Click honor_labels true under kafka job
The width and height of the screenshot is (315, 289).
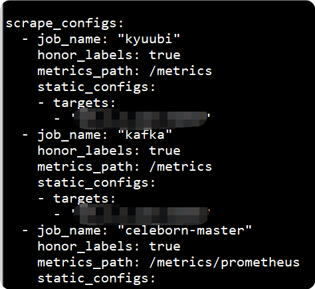(109, 151)
